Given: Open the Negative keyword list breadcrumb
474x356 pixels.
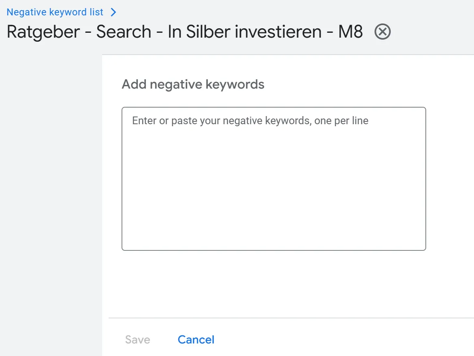Looking at the screenshot, I should pos(55,12).
